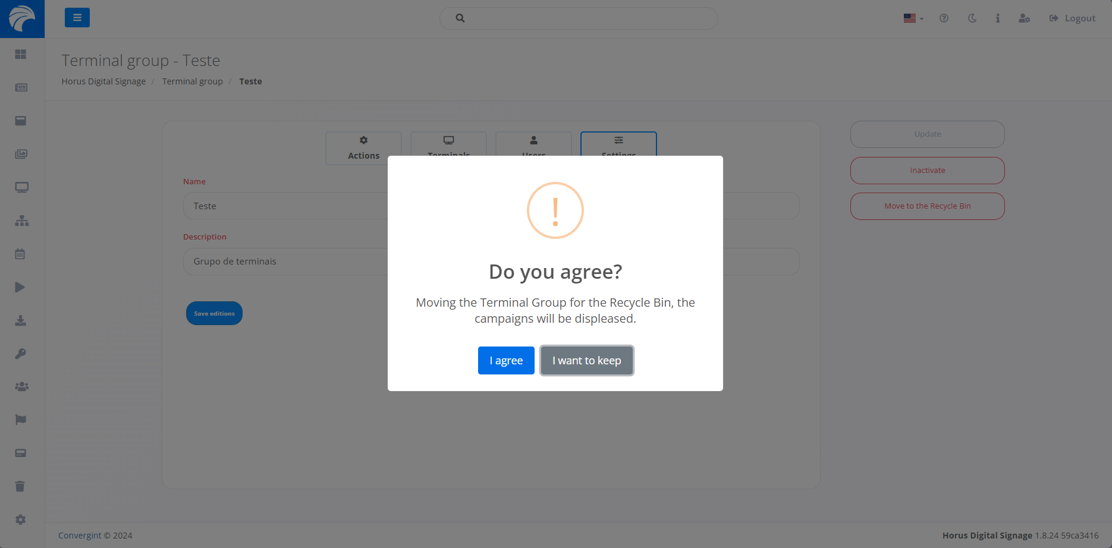The image size is (1112, 548).
Task: Click the calendar schedule sidebar icon
Action: click(20, 254)
